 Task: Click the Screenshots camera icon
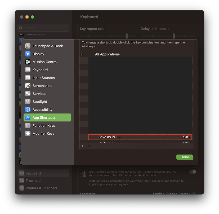(x=28, y=86)
